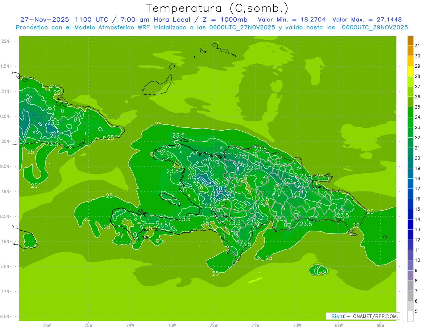Select the gray legend swatch between 6 and 7
The width and height of the screenshot is (427, 330).
410,296
